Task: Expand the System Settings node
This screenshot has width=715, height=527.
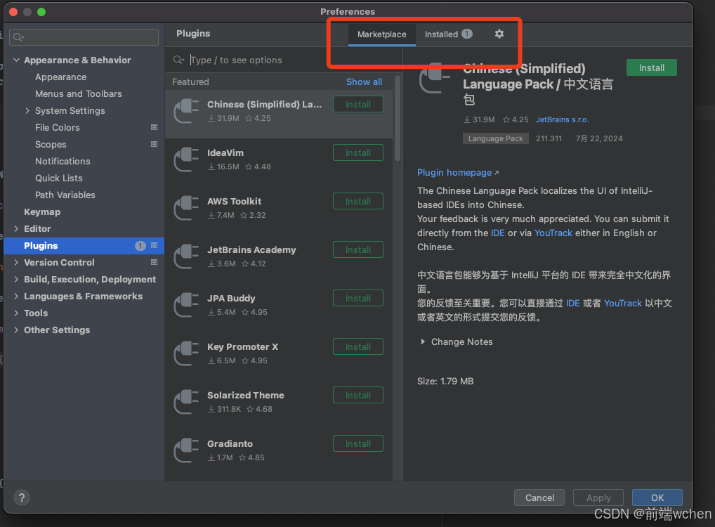Action: pyautogui.click(x=27, y=110)
